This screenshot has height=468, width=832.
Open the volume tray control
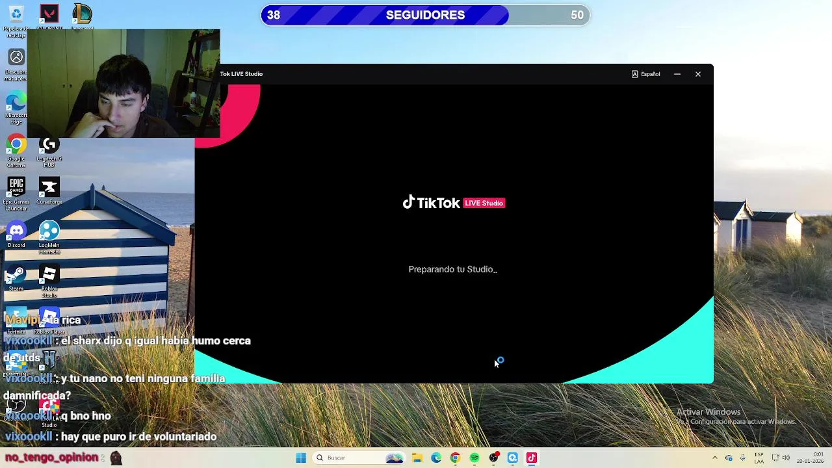786,458
